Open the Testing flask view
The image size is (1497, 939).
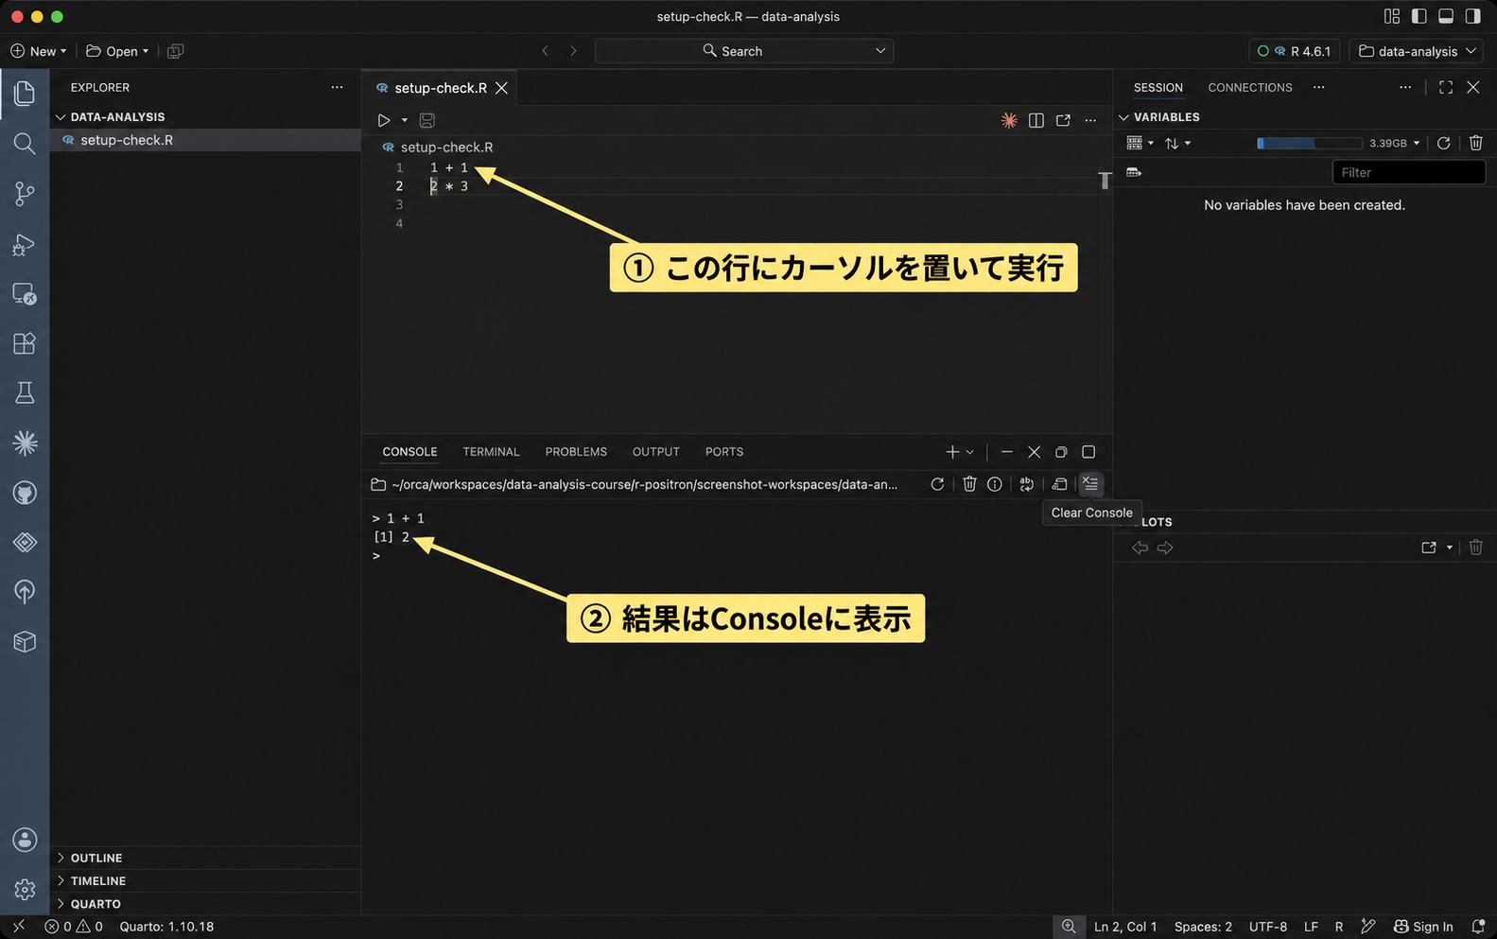click(25, 392)
